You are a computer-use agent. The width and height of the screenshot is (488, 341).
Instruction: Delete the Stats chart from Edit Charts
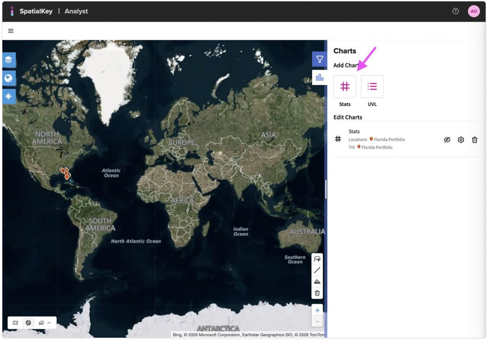pos(475,140)
